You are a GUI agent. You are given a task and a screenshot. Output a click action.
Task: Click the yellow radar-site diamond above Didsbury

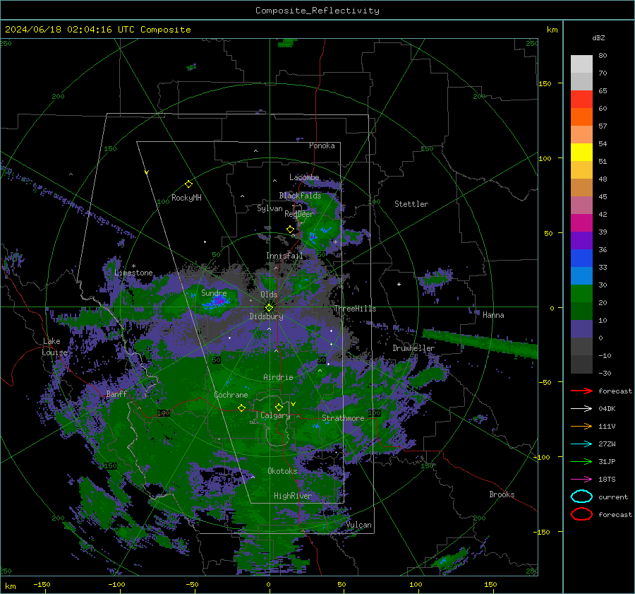[269, 307]
